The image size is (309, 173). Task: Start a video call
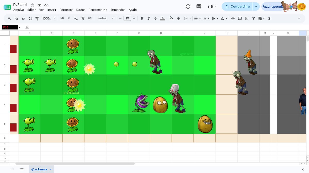click(210, 7)
